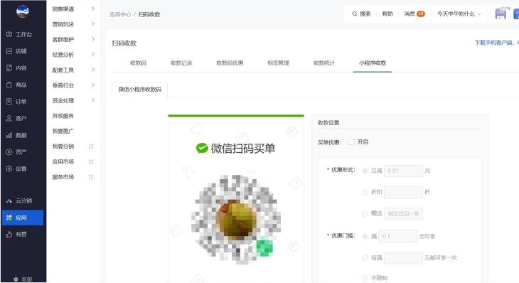Switch to the 收款统计 tab
The width and height of the screenshot is (519, 283).
pos(324,63)
